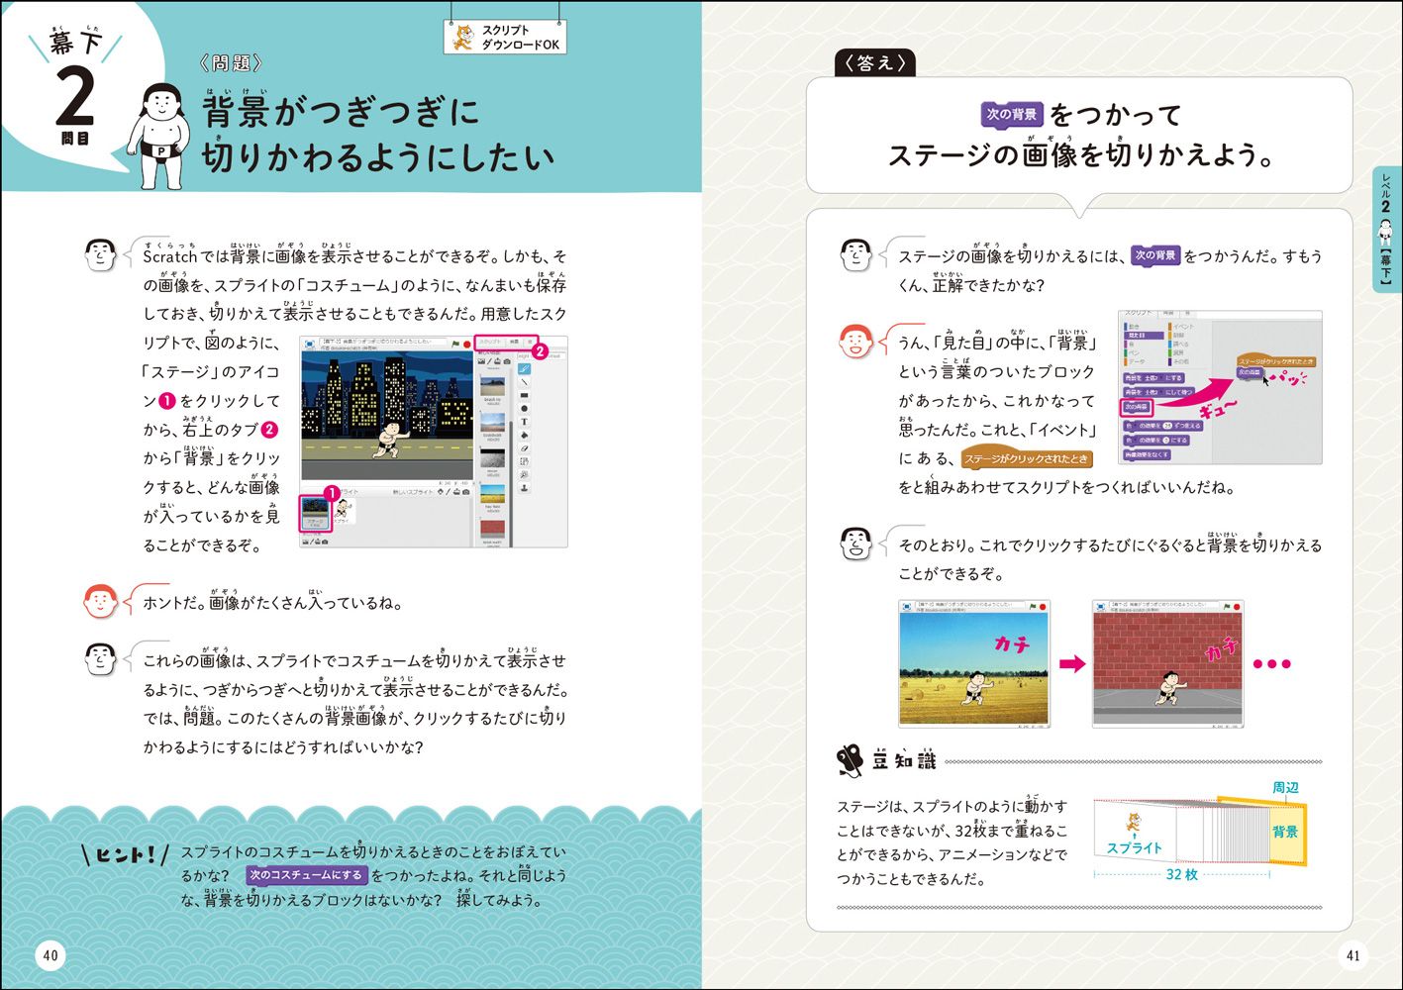Open the 音 tab above the backdrop list
Screen dimensions: 1403x990
click(x=530, y=342)
